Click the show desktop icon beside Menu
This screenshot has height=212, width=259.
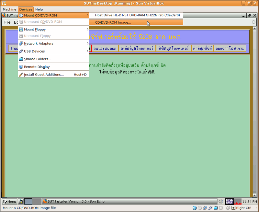pos(21,201)
